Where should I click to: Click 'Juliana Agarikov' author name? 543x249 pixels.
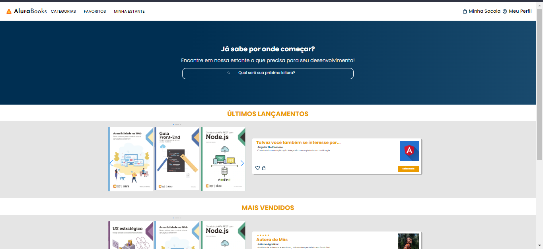tap(267, 244)
